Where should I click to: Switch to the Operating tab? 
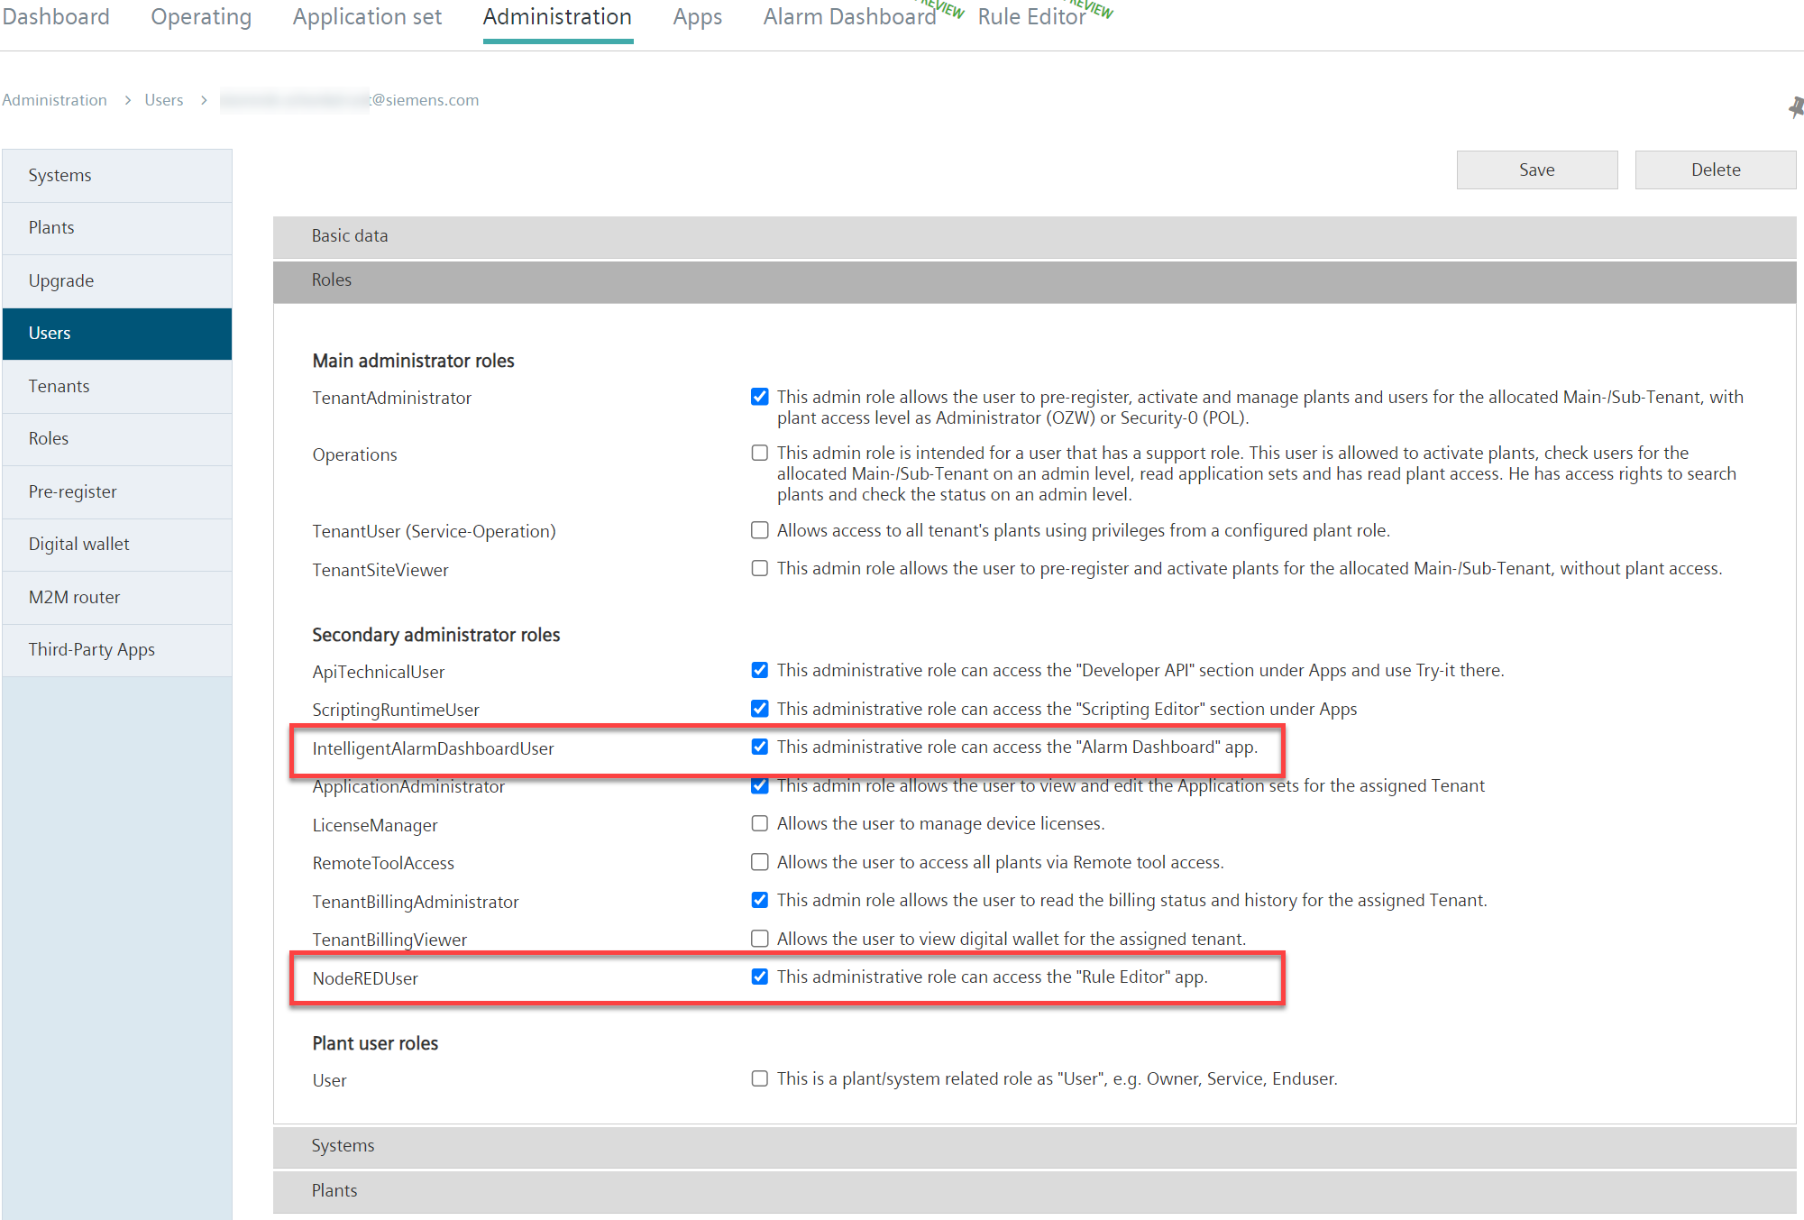201,17
